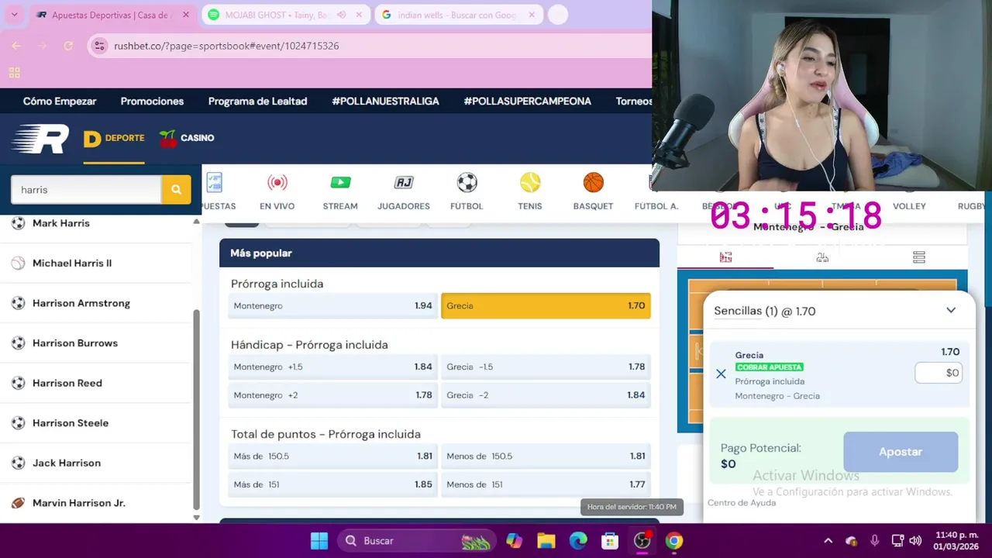This screenshot has height=558, width=992.
Task: Select Más de 151 at 1.85
Action: pos(333,484)
